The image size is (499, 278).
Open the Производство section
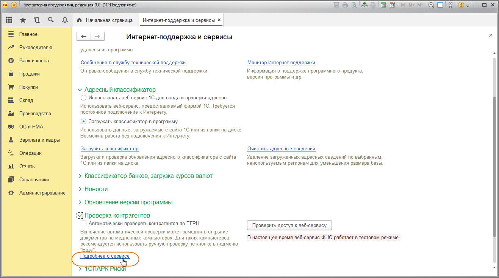click(x=35, y=113)
